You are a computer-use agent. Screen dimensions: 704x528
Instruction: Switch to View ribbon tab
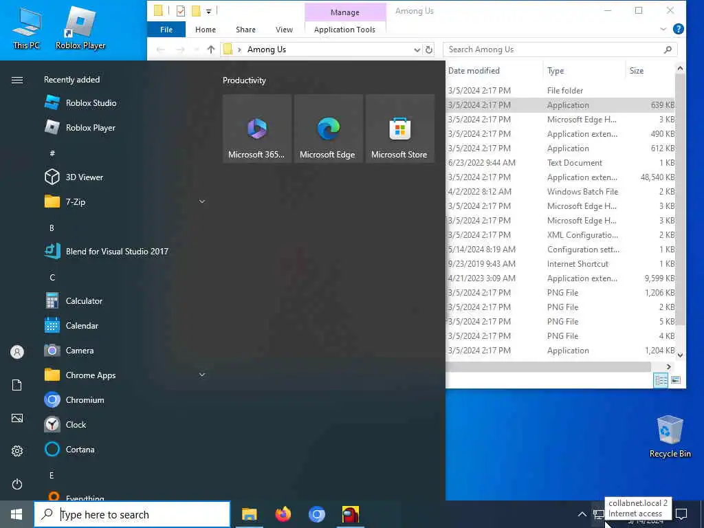pos(284,29)
